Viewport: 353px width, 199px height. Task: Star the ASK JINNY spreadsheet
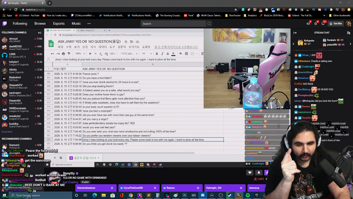click(126, 42)
